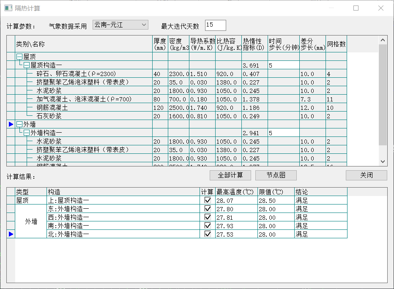Collapse the 屋顶构造一 tree node
394x289 pixels.
[x=27, y=65]
